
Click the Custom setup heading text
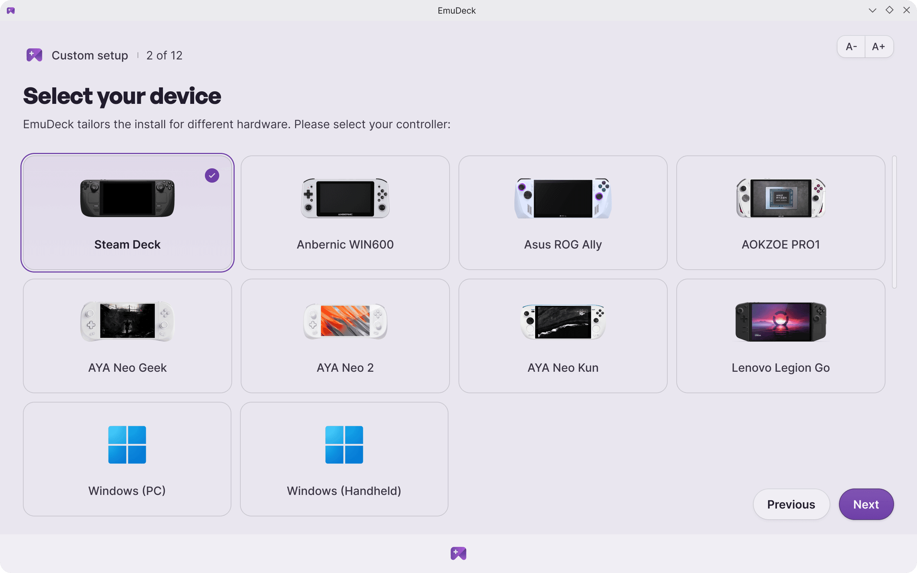[90, 55]
